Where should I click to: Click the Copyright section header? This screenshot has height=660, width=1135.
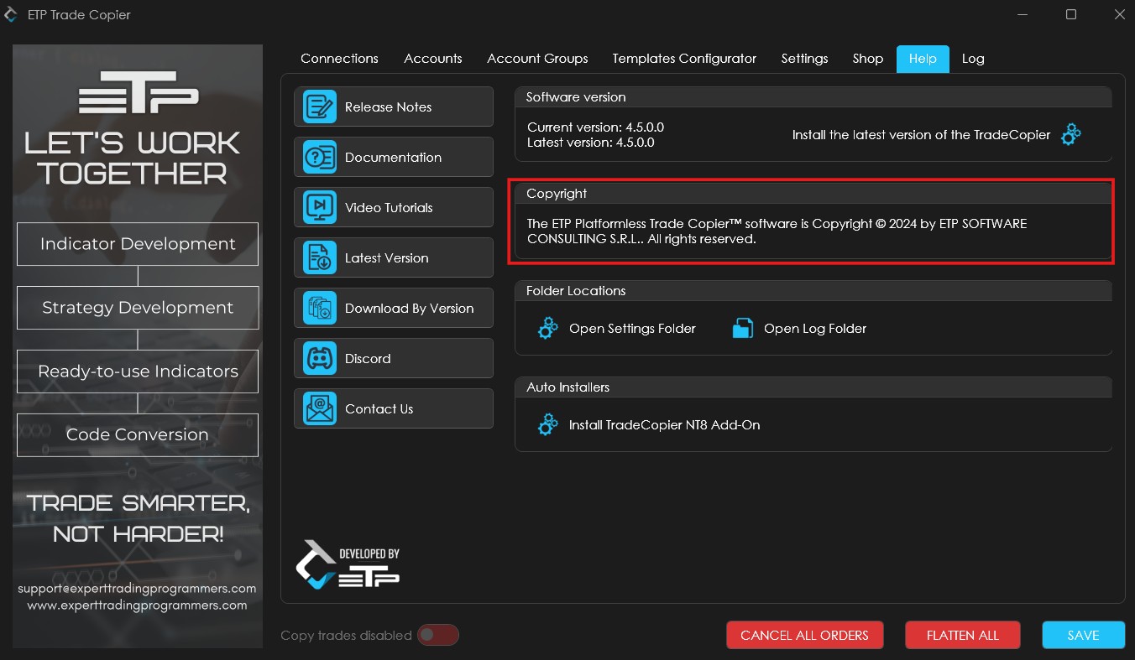(x=813, y=194)
